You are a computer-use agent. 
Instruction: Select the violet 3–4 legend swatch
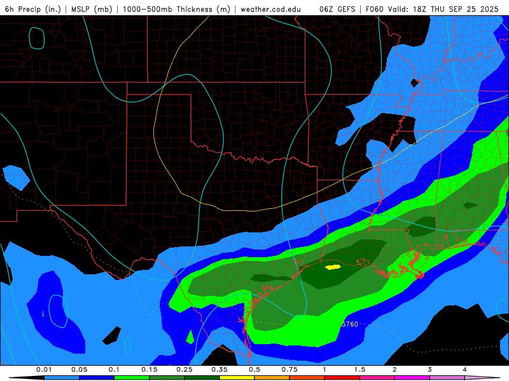[447, 378]
